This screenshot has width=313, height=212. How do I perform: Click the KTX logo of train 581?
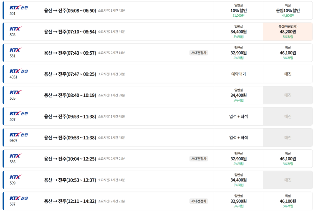(16, 50)
